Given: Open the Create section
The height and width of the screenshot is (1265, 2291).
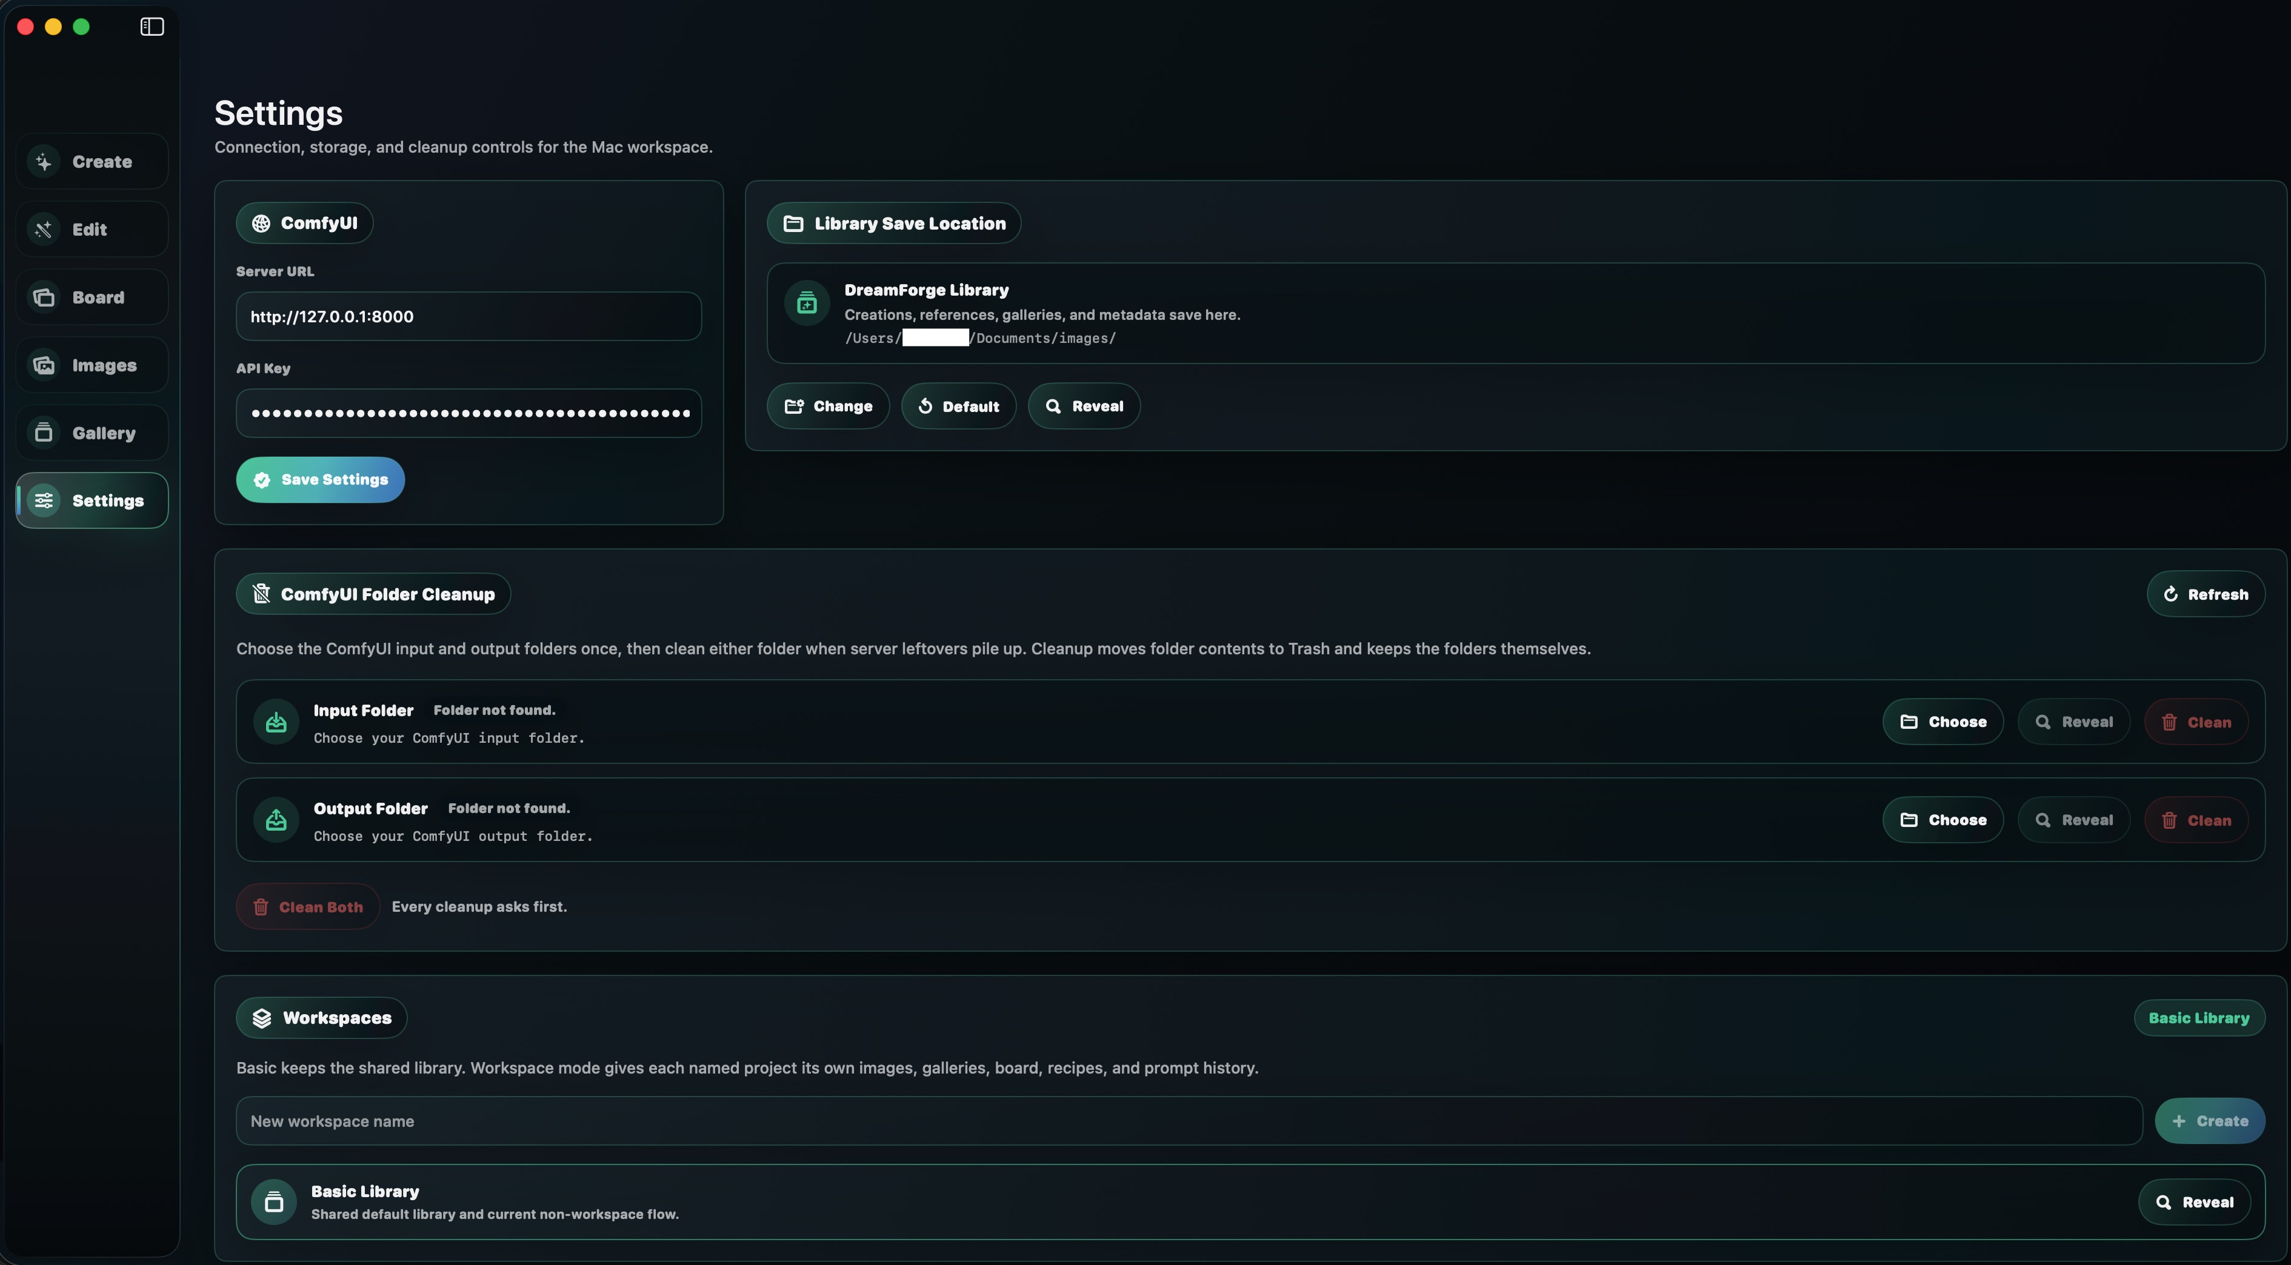Looking at the screenshot, I should coord(92,162).
